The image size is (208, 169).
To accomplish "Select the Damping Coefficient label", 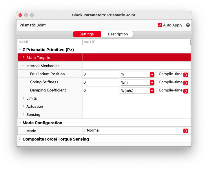I will pyautogui.click(x=48, y=90).
